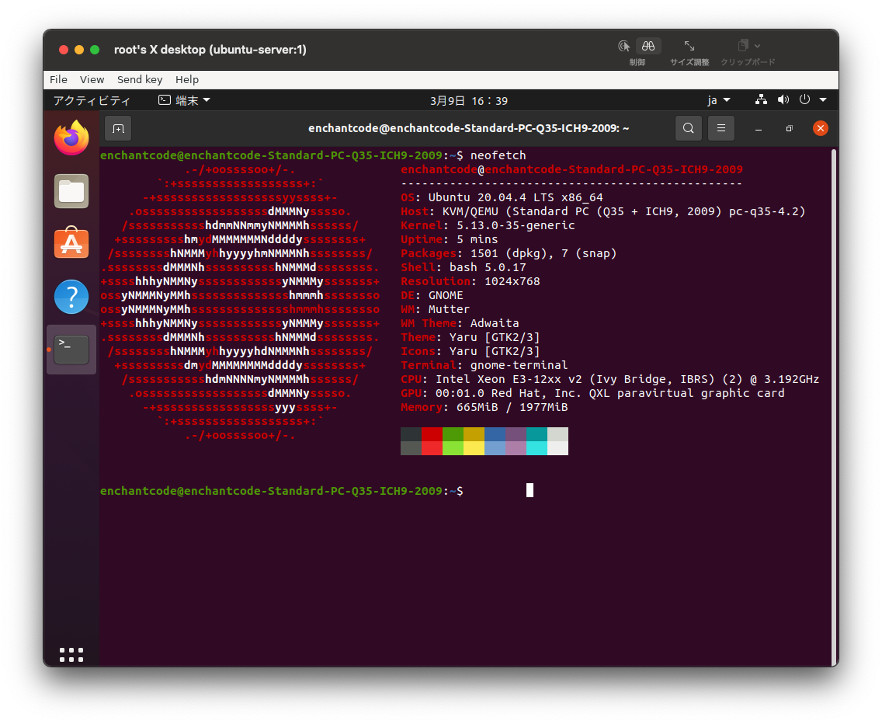Click shell value 'bash 5.0.17'
The height and width of the screenshot is (724, 882).
pyautogui.click(x=488, y=267)
